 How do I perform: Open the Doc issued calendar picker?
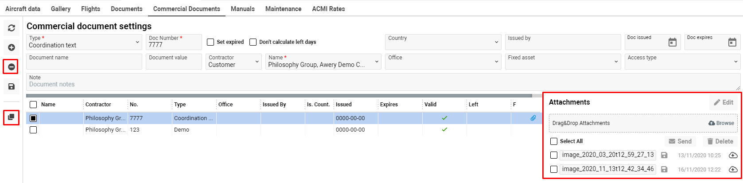[x=672, y=43]
